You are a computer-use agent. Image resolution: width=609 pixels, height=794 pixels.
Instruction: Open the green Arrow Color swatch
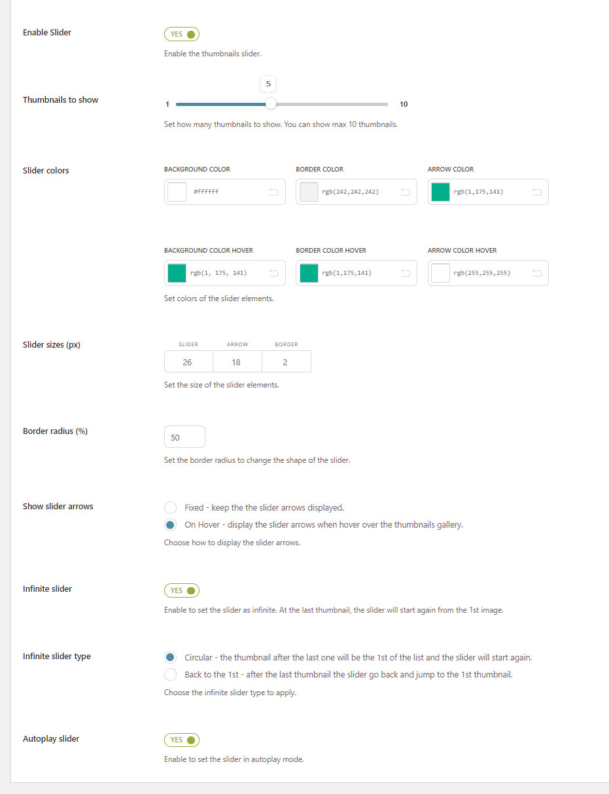tap(440, 192)
